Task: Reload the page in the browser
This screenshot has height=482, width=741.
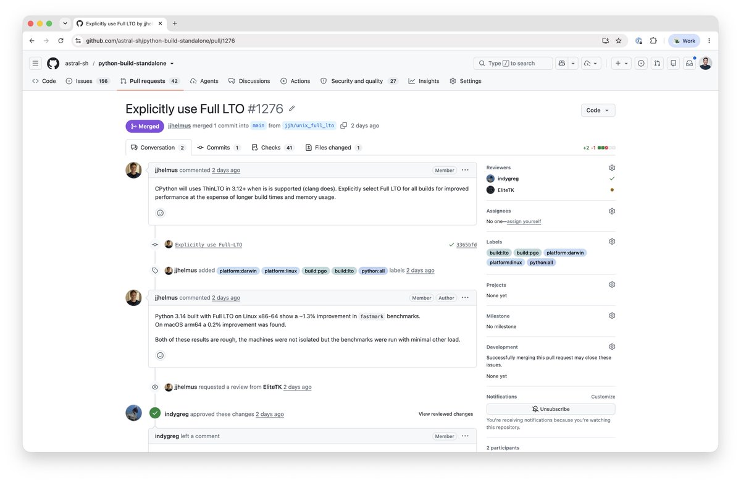Action: point(61,41)
